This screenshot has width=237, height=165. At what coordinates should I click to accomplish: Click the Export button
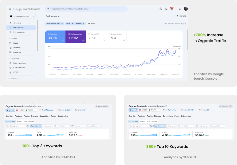tap(181, 16)
